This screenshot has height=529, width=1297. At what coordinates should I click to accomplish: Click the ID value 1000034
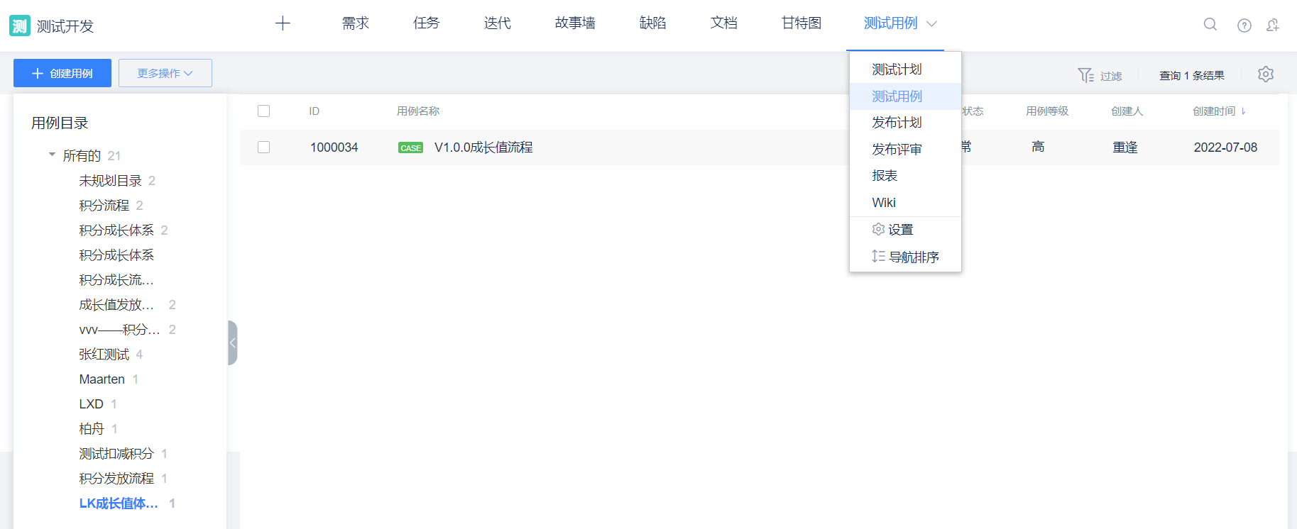pyautogui.click(x=334, y=147)
